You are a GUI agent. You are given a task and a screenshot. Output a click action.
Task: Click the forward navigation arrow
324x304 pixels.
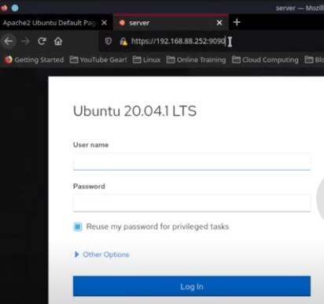(25, 41)
